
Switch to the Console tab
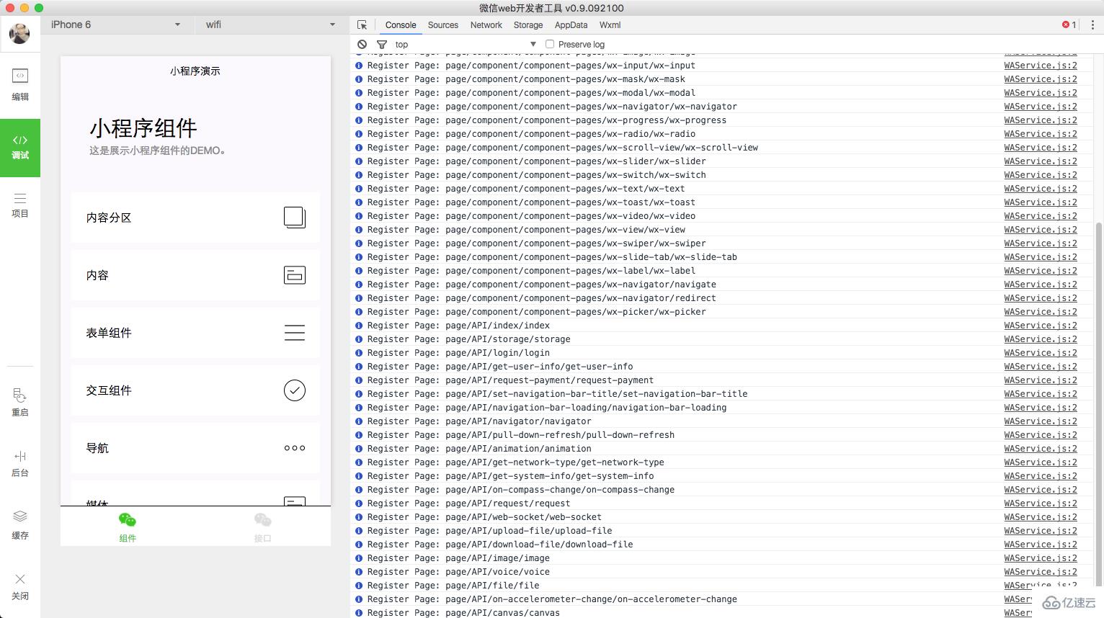click(x=401, y=24)
